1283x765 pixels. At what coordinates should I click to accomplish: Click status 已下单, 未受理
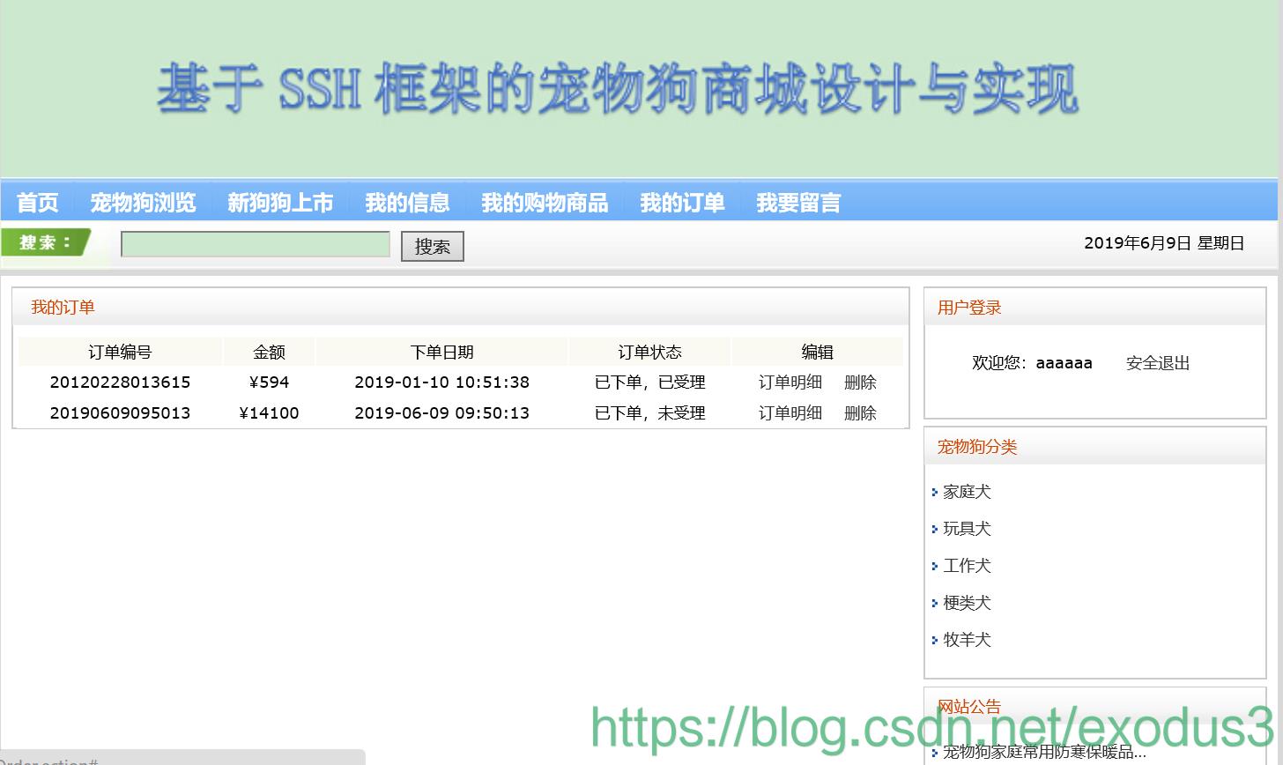point(650,413)
